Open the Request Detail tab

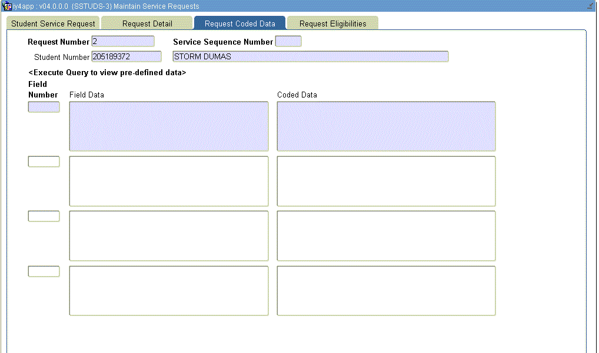click(x=147, y=23)
